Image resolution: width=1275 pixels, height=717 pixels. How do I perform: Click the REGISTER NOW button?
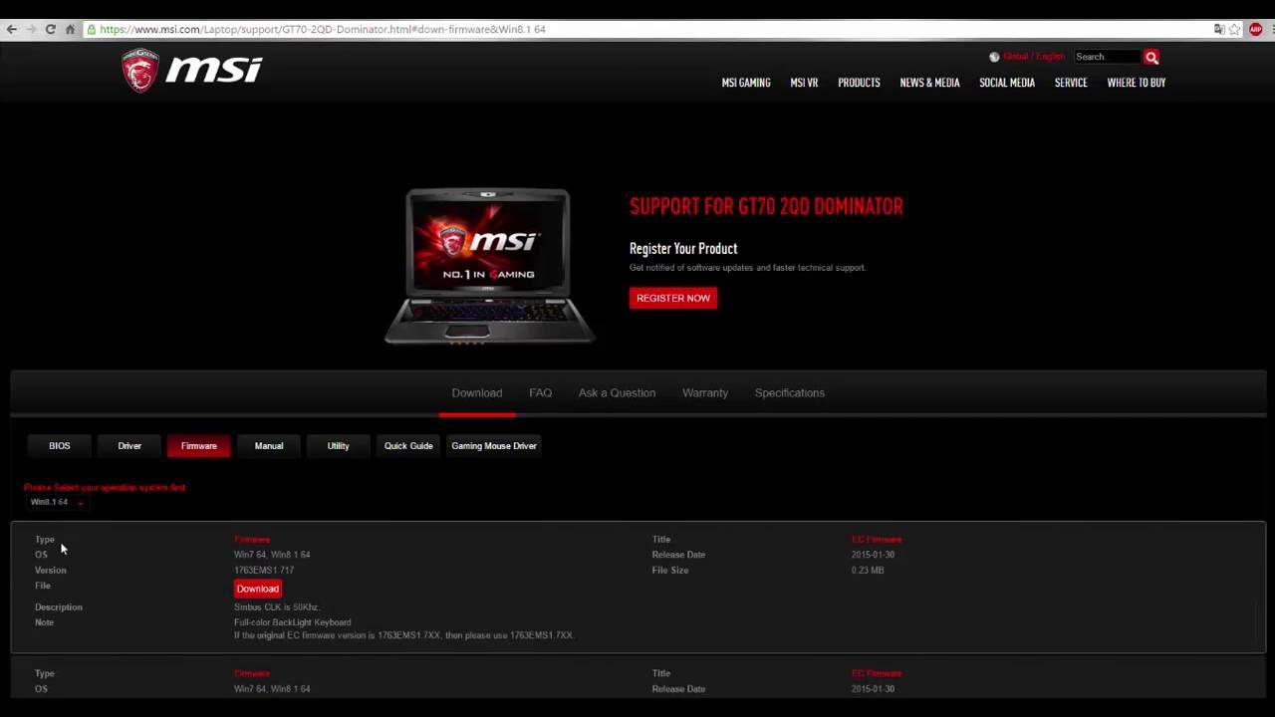(x=673, y=298)
